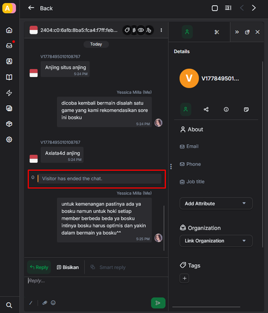Switch to the Bisikan tab
Viewport: 268px width, 313px height.
[x=68, y=267]
